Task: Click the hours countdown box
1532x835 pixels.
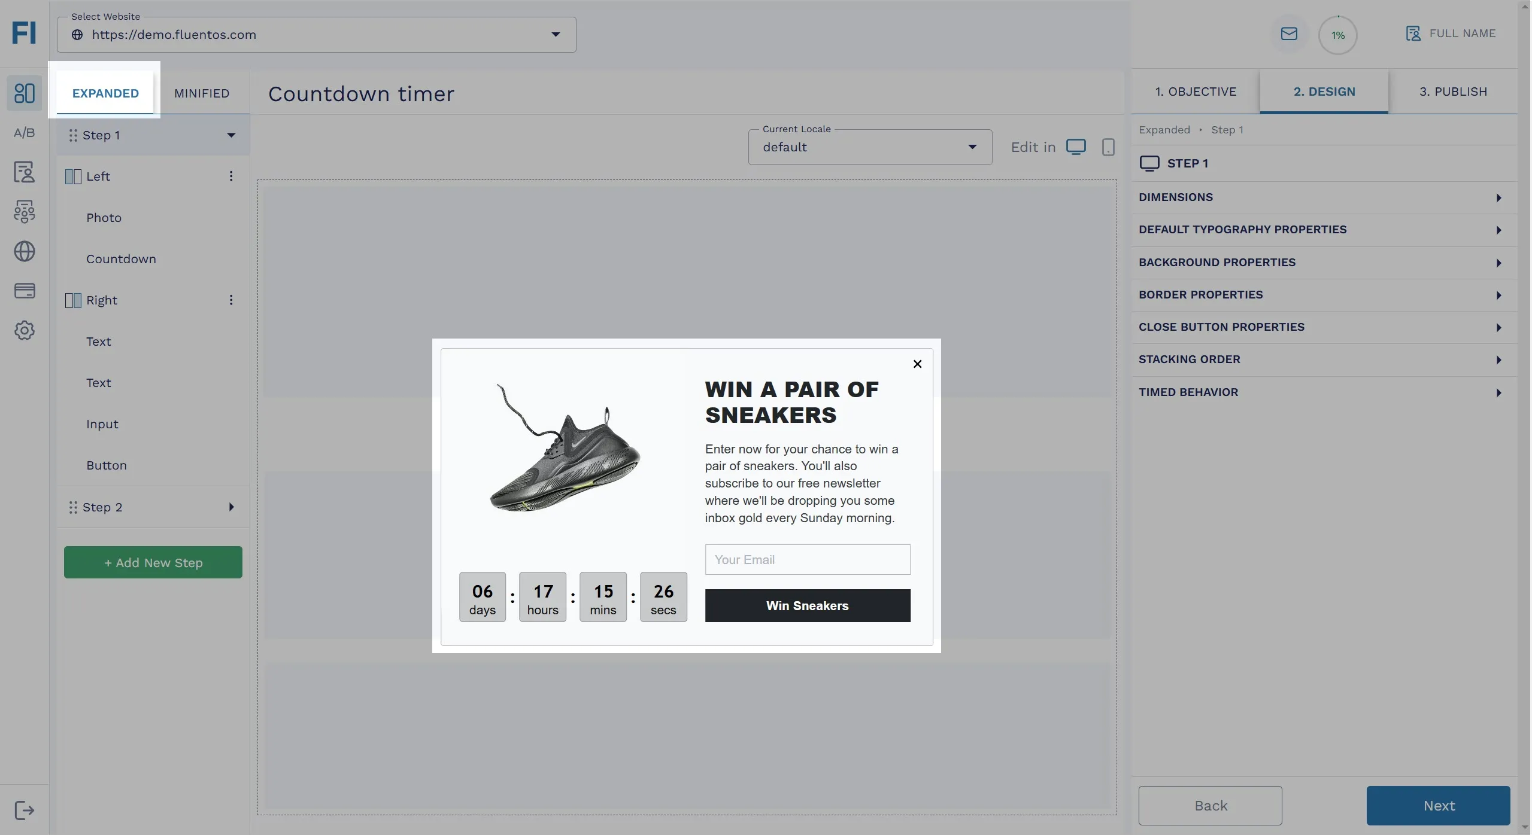Action: [x=543, y=597]
